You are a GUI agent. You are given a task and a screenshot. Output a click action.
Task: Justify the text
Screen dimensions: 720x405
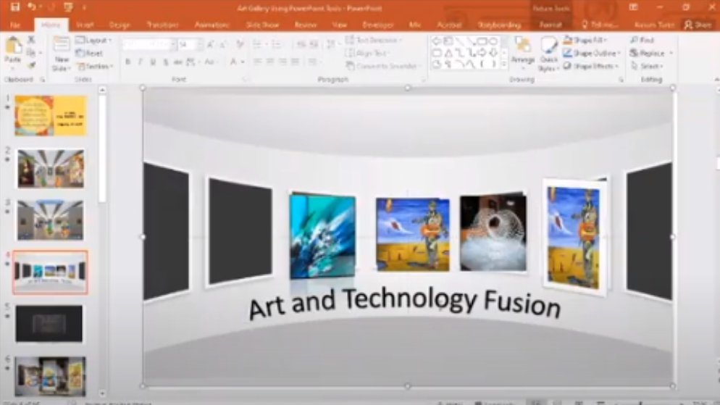pos(296,62)
